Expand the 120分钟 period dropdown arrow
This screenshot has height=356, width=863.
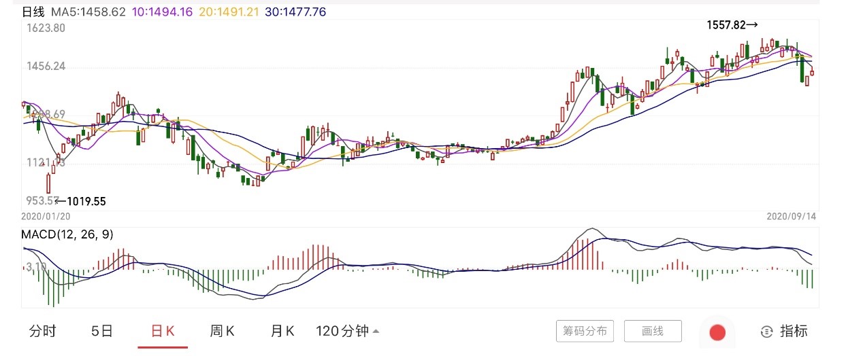[376, 332]
